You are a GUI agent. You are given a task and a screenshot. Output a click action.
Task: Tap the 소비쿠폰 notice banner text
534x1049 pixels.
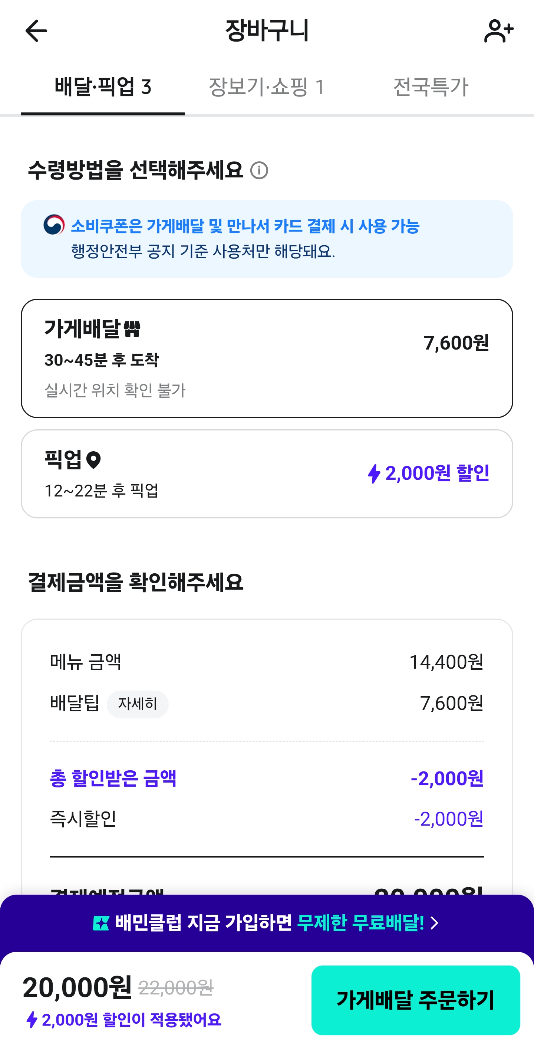tap(245, 226)
